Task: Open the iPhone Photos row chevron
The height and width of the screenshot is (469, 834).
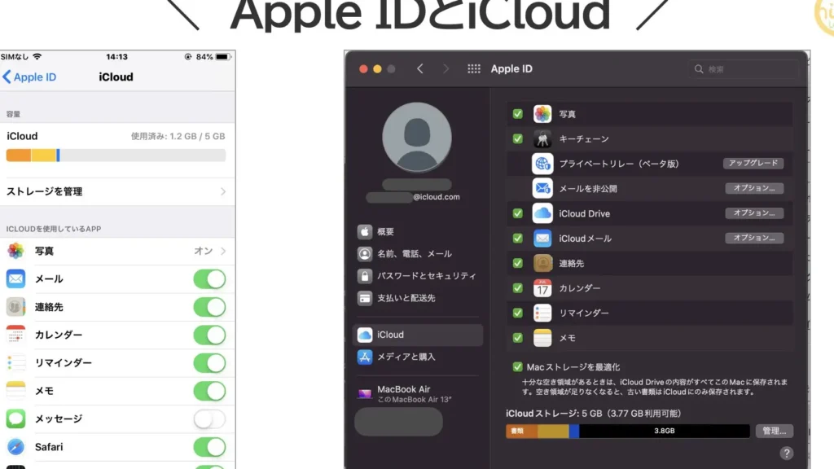Action: coord(223,251)
